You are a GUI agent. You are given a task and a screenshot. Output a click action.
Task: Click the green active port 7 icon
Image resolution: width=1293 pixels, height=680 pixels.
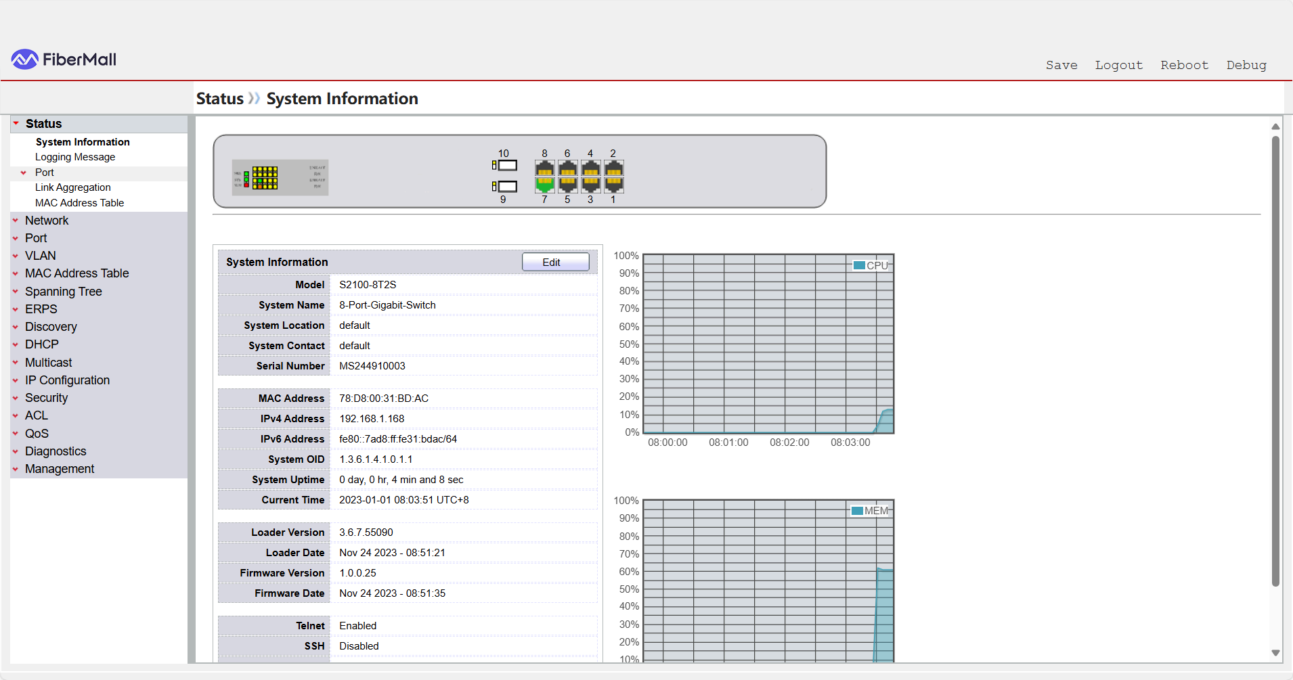544,184
